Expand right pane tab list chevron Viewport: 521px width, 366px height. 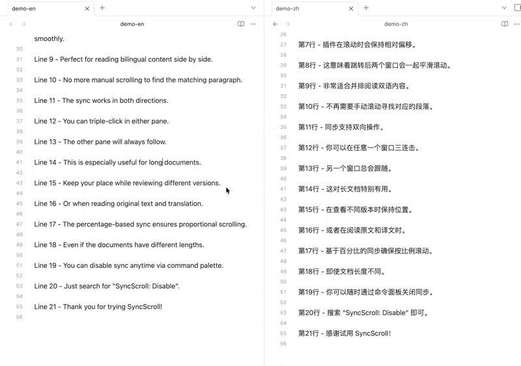(x=504, y=8)
